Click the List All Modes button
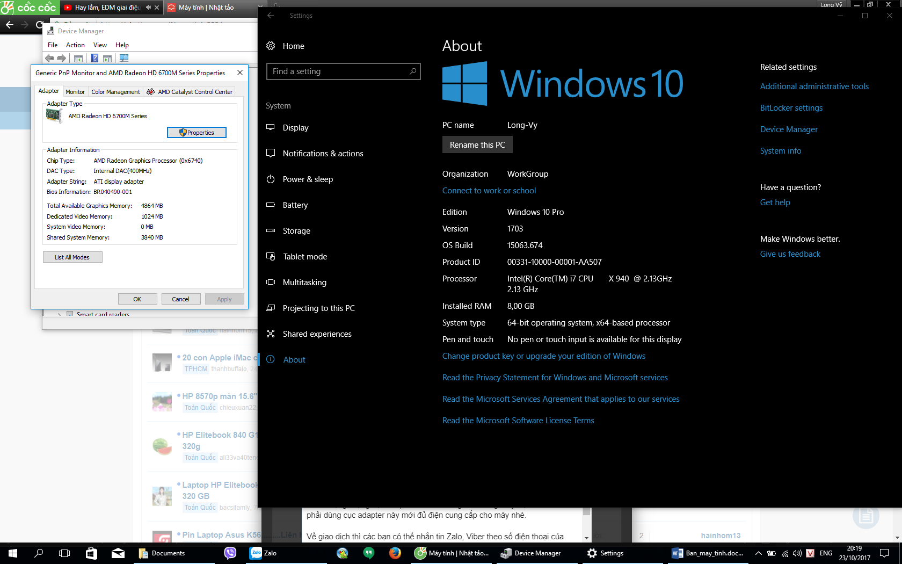 pos(72,257)
